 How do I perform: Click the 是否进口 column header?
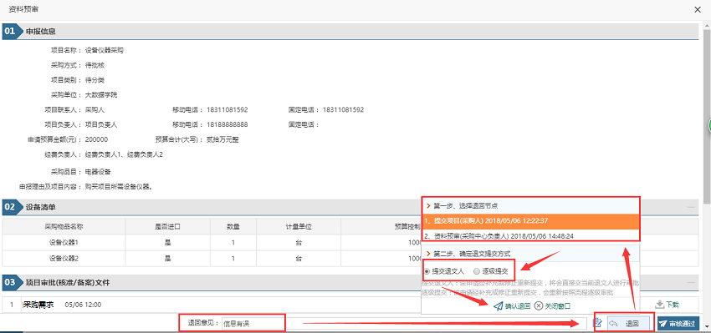pyautogui.click(x=168, y=226)
